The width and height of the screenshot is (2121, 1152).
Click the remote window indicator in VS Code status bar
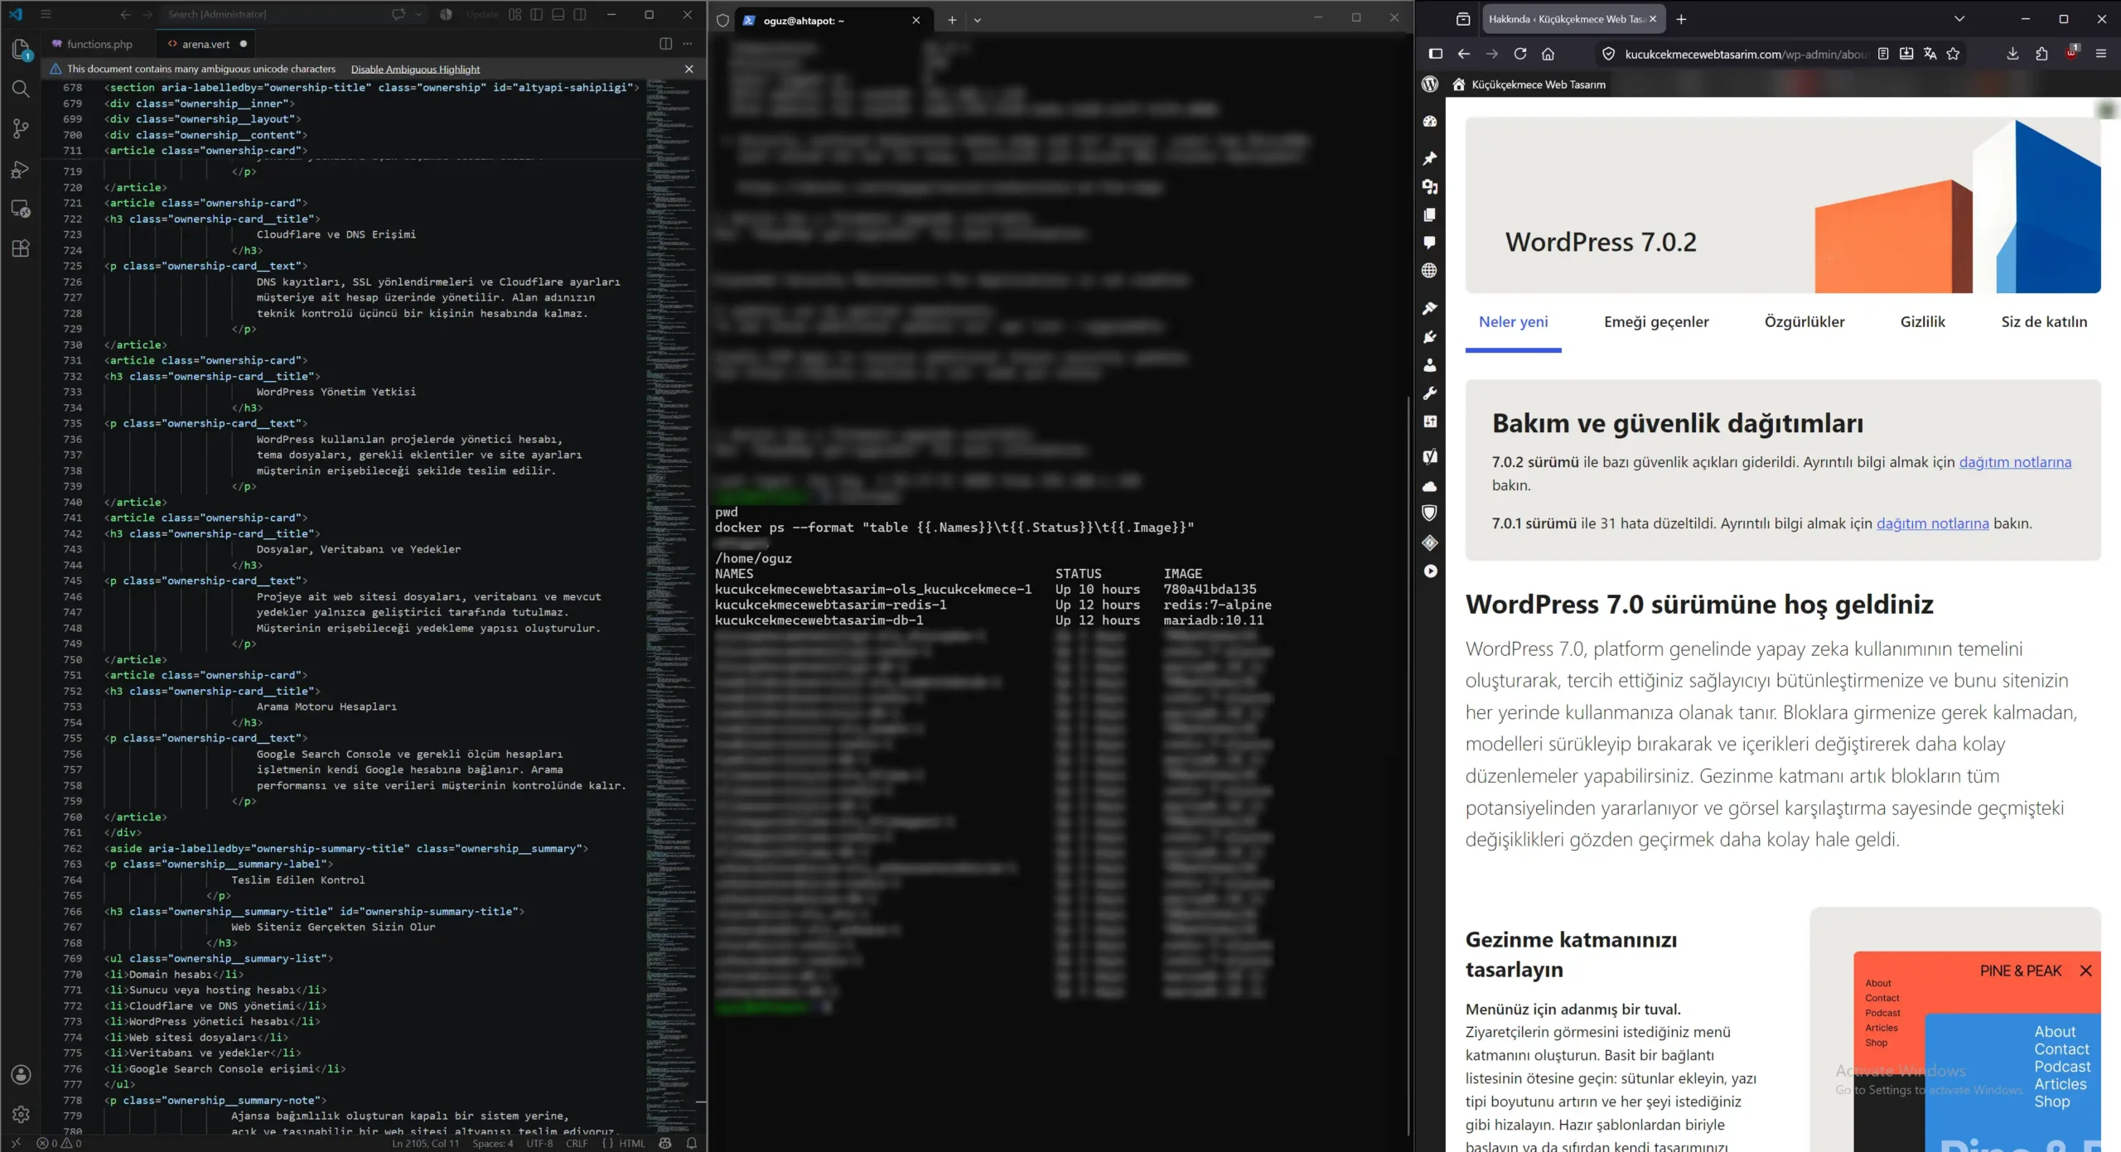pos(15,1143)
